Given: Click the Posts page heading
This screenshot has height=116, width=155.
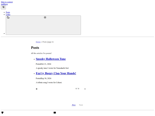Looking at the screenshot, I should [x=35, y=48].
